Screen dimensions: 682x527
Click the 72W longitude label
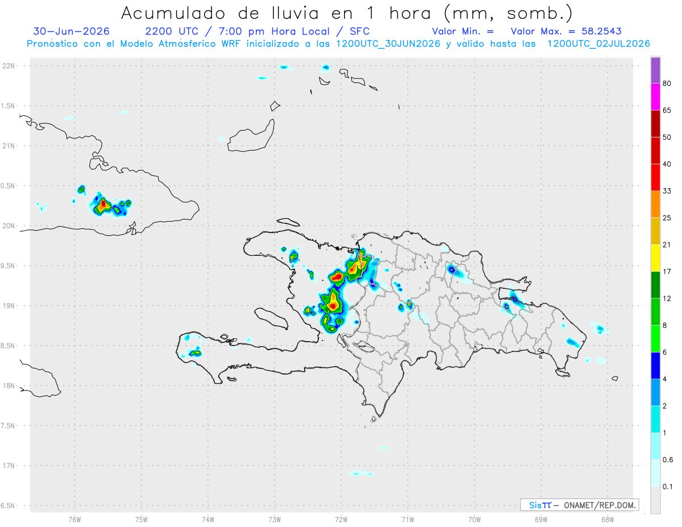coord(341,520)
